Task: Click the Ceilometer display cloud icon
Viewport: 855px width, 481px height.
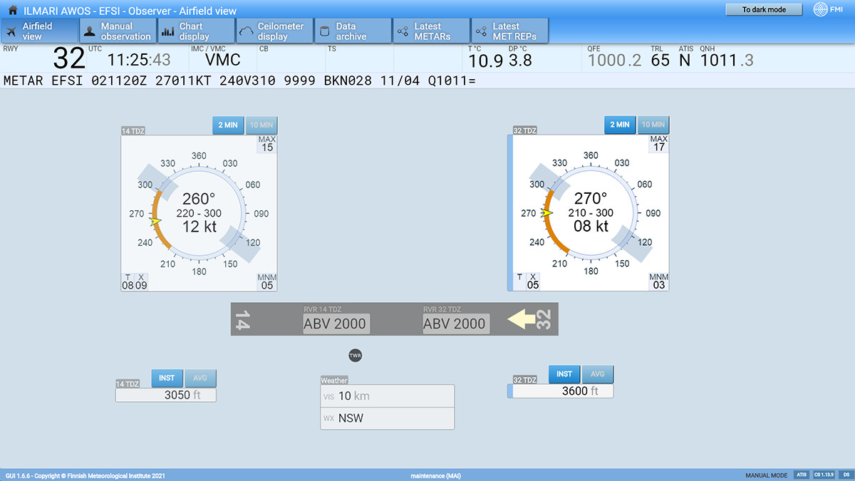Action: [246, 31]
